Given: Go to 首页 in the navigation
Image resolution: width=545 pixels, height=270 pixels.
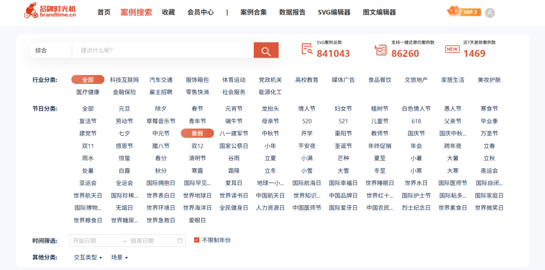Looking at the screenshot, I should pyautogui.click(x=104, y=12).
